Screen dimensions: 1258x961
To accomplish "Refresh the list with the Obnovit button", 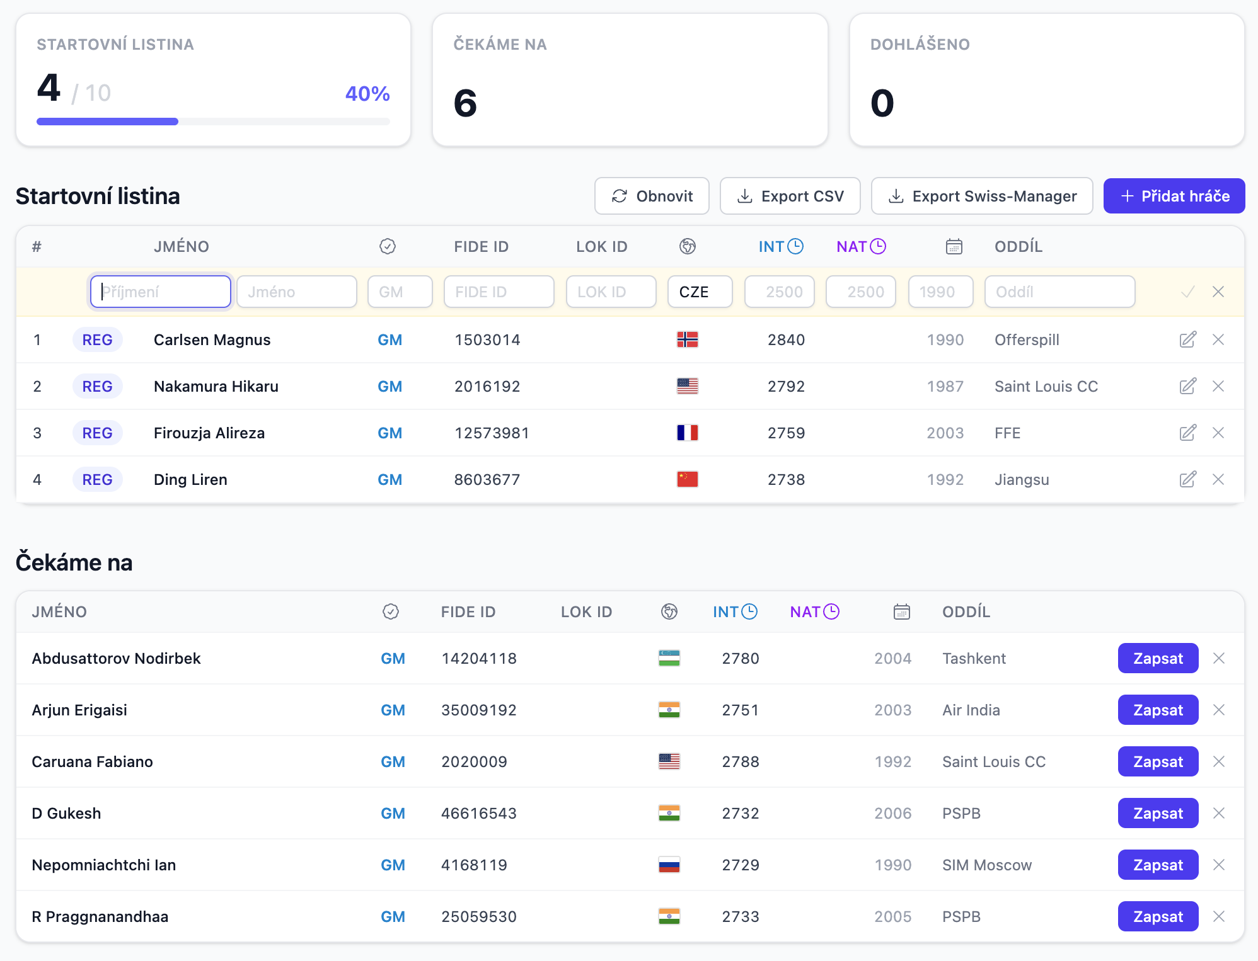I will pyautogui.click(x=652, y=196).
